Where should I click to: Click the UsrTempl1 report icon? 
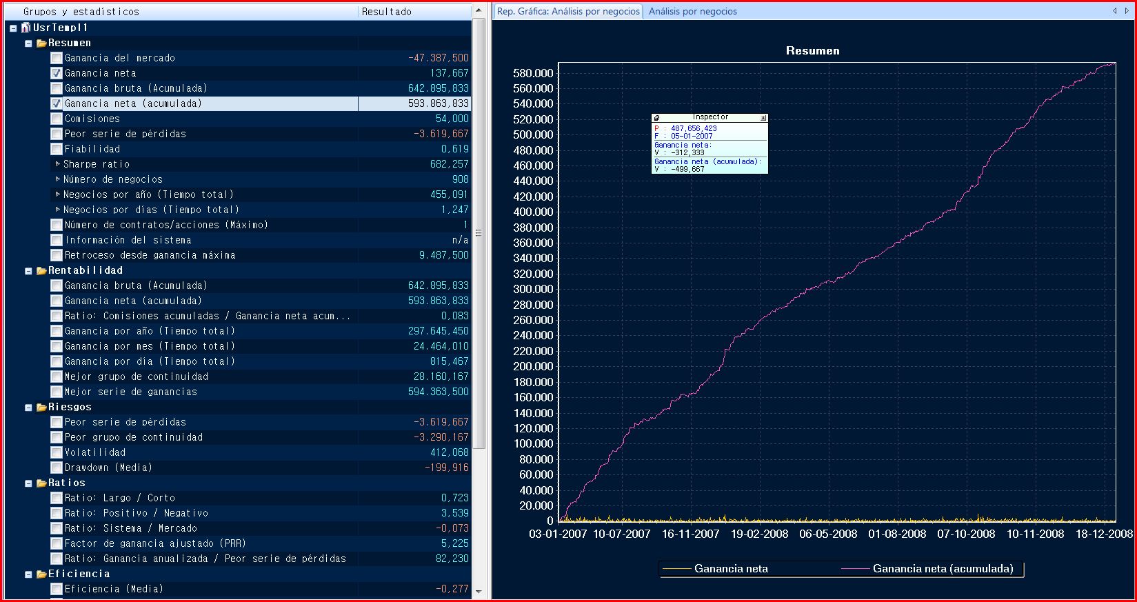pos(26,28)
